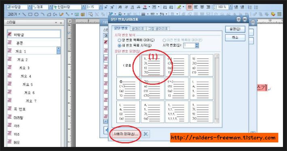Apply the highlighter pen
This screenshot has width=287, height=151.
coord(179,7)
